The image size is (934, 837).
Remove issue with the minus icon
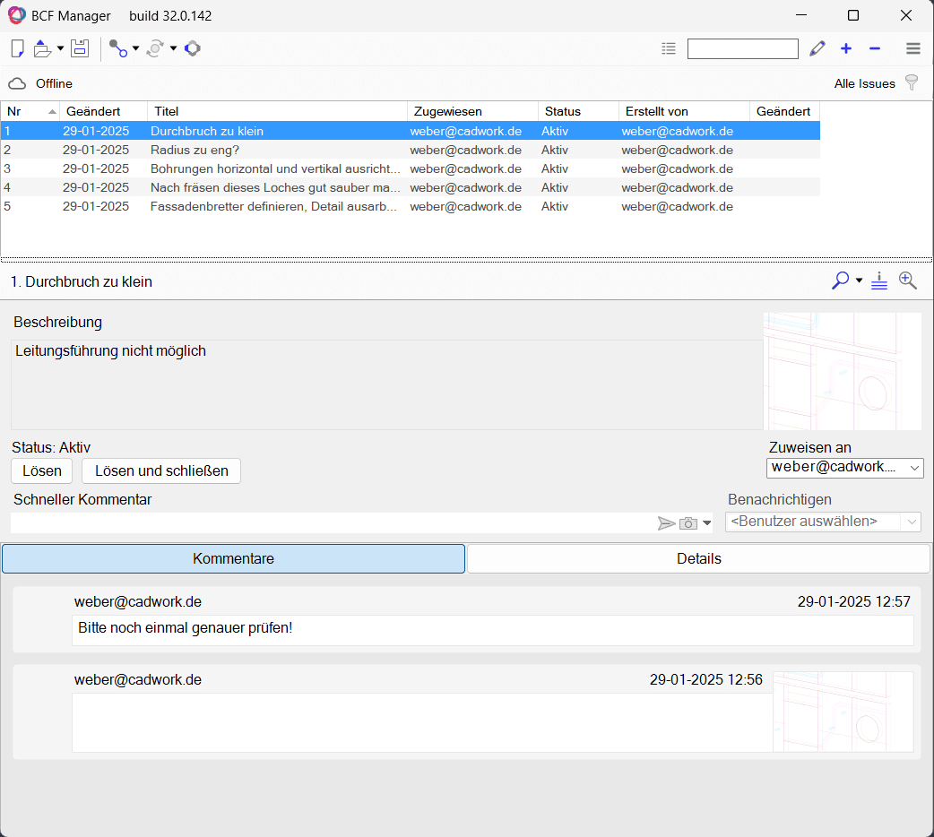tap(875, 48)
